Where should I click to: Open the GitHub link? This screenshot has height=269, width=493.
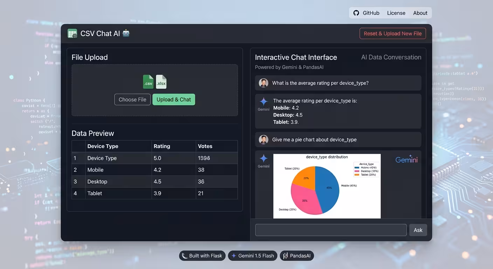tap(371, 13)
